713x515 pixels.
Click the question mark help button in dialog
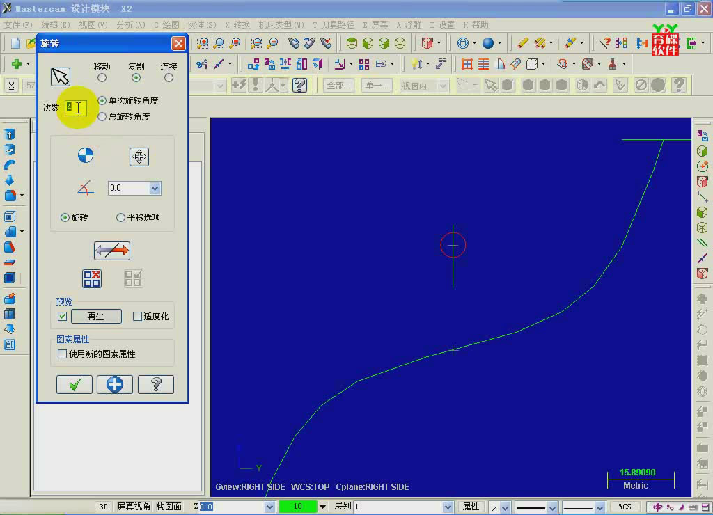point(155,385)
